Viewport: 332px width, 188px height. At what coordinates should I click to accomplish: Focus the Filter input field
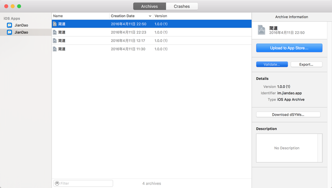[x=83, y=183]
